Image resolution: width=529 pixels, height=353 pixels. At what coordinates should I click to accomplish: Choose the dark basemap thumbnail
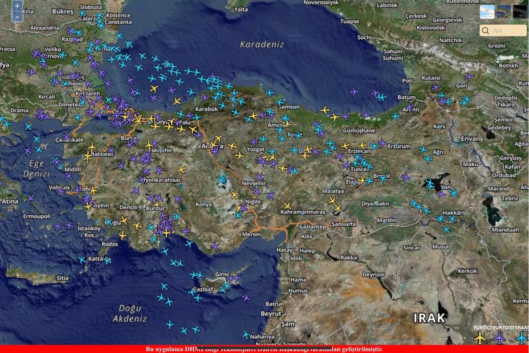pyautogui.click(x=520, y=11)
